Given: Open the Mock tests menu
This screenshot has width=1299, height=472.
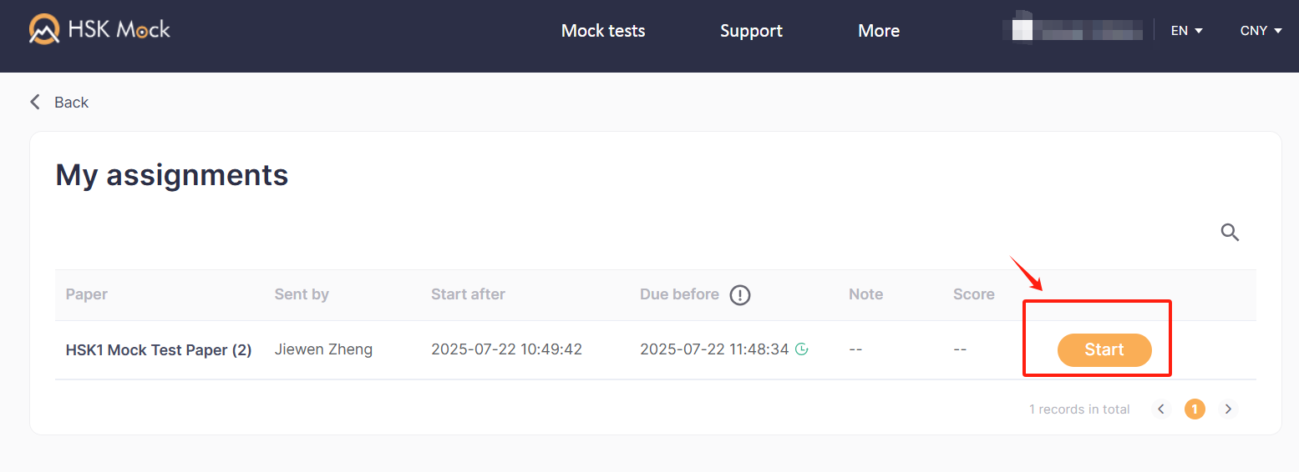Looking at the screenshot, I should tap(603, 31).
